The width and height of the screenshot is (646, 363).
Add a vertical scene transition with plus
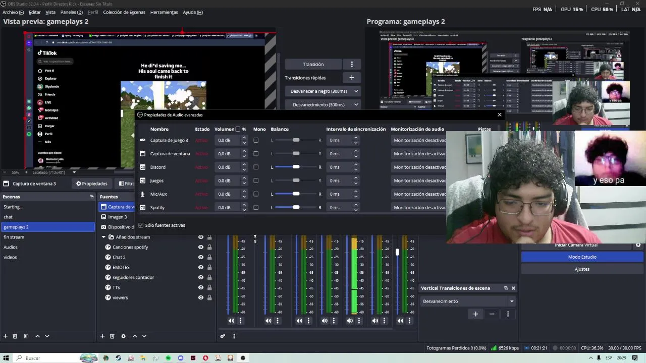click(475, 314)
